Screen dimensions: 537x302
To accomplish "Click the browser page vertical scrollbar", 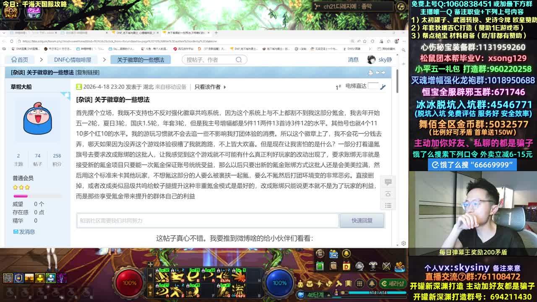I will [x=397, y=84].
